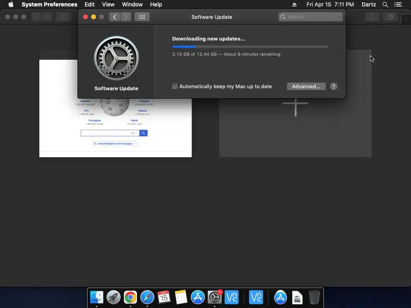Launch Google Chrome from the Dock
Image resolution: width=411 pixels, height=308 pixels.
point(130,297)
